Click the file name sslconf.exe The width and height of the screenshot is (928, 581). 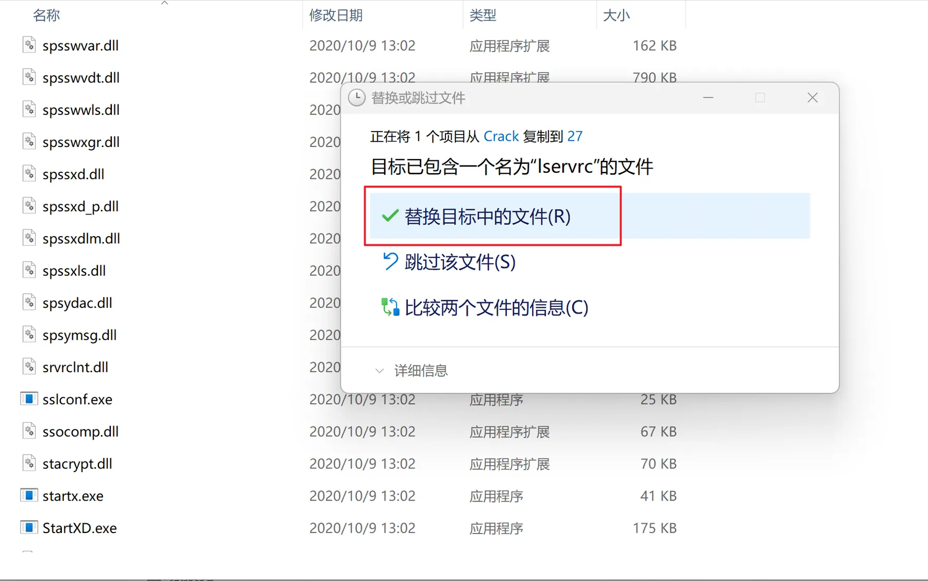pyautogui.click(x=77, y=400)
